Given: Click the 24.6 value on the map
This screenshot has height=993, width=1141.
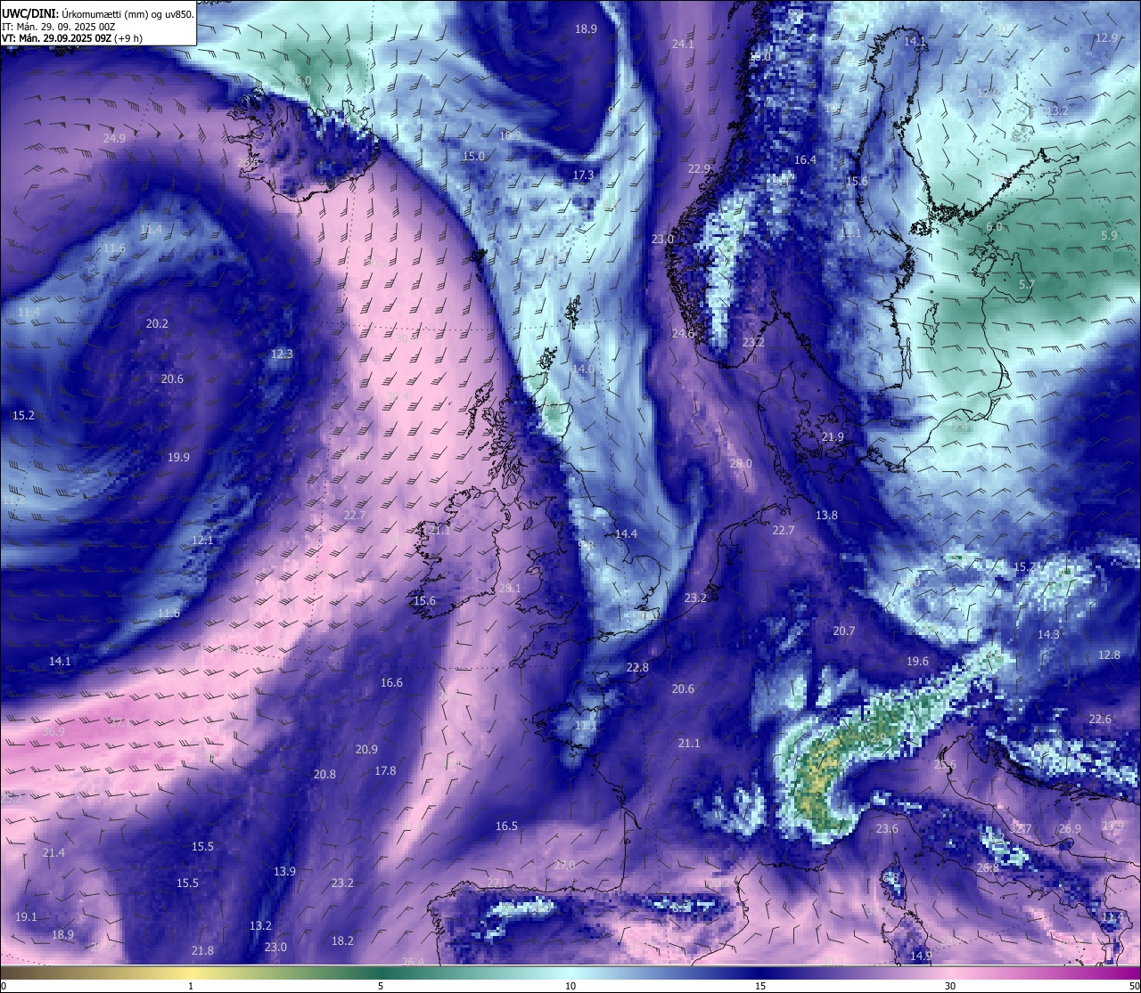Looking at the screenshot, I should tap(683, 333).
